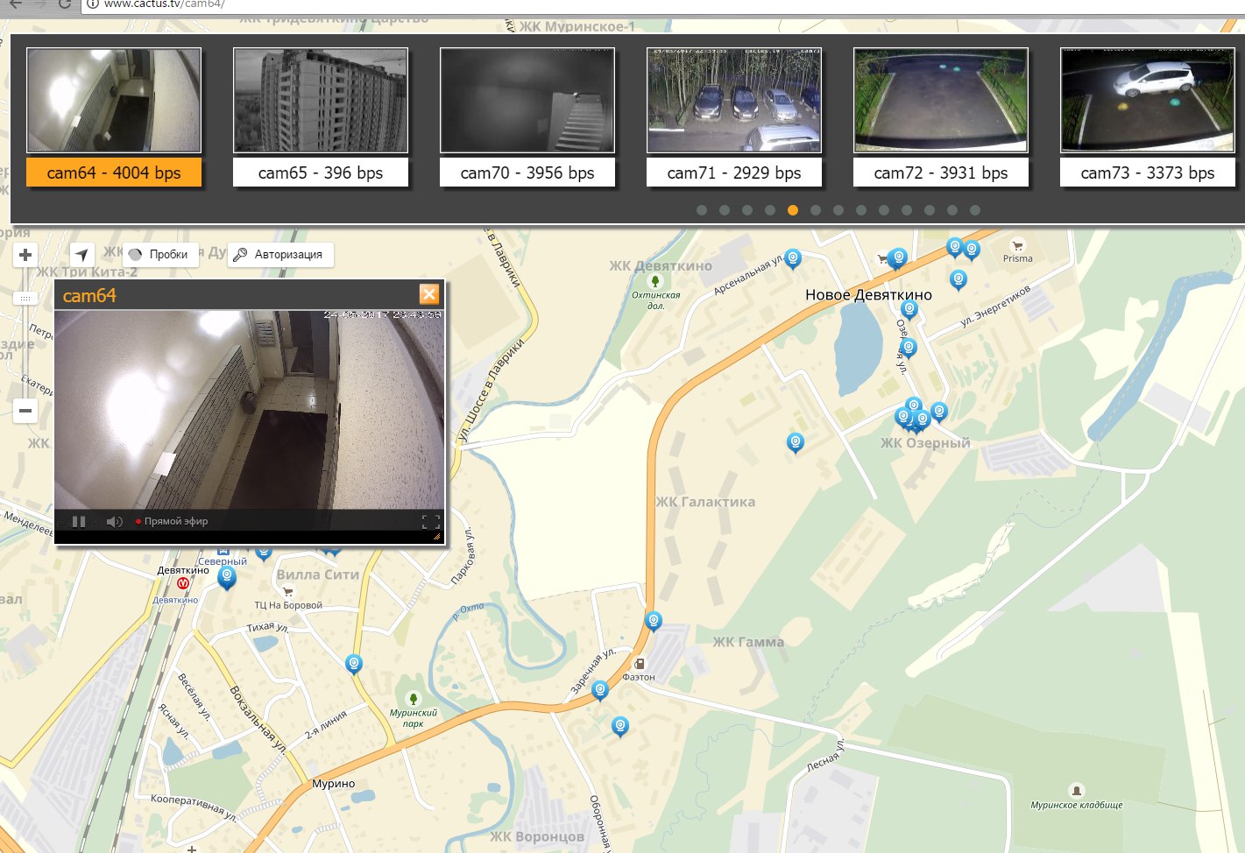Open cam73 white car camera thumbnail
1245x853 pixels.
point(1148,101)
